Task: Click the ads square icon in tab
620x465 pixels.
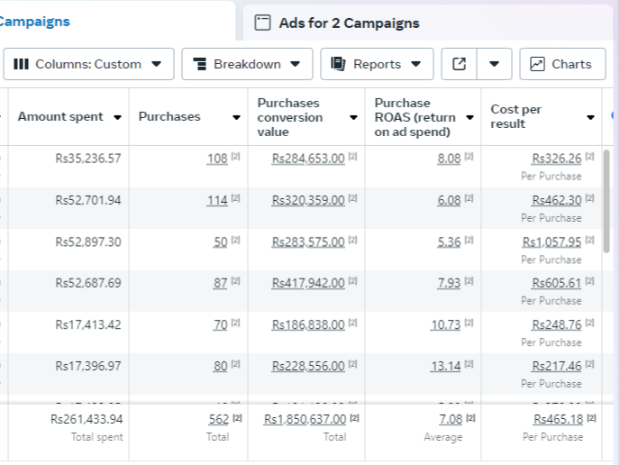Action: tap(262, 23)
